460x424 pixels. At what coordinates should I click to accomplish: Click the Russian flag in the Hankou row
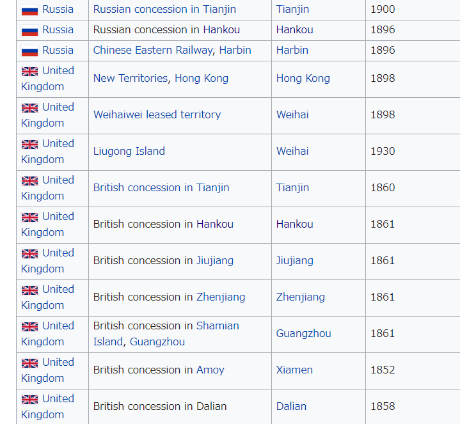[x=29, y=31]
